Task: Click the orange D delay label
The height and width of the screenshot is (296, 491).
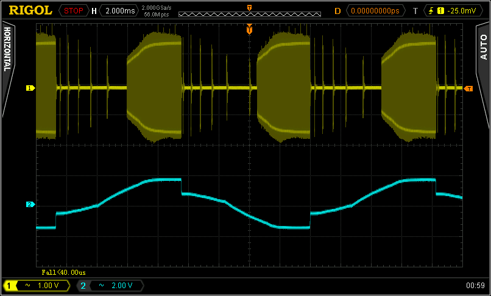Action: click(337, 11)
